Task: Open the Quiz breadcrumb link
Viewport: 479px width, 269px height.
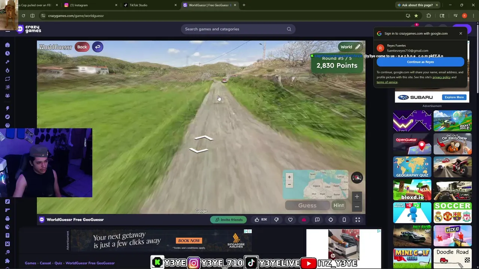Action: 58,263
